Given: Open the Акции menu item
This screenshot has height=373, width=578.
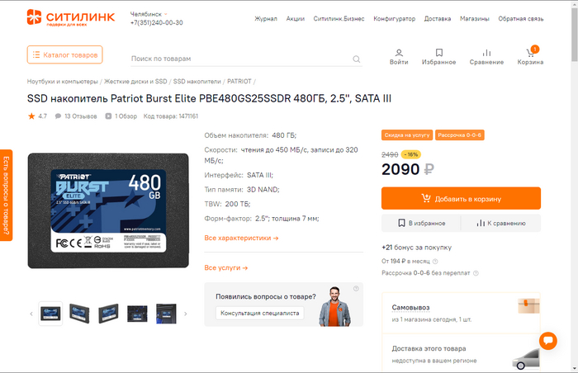Looking at the screenshot, I should pyautogui.click(x=296, y=19).
